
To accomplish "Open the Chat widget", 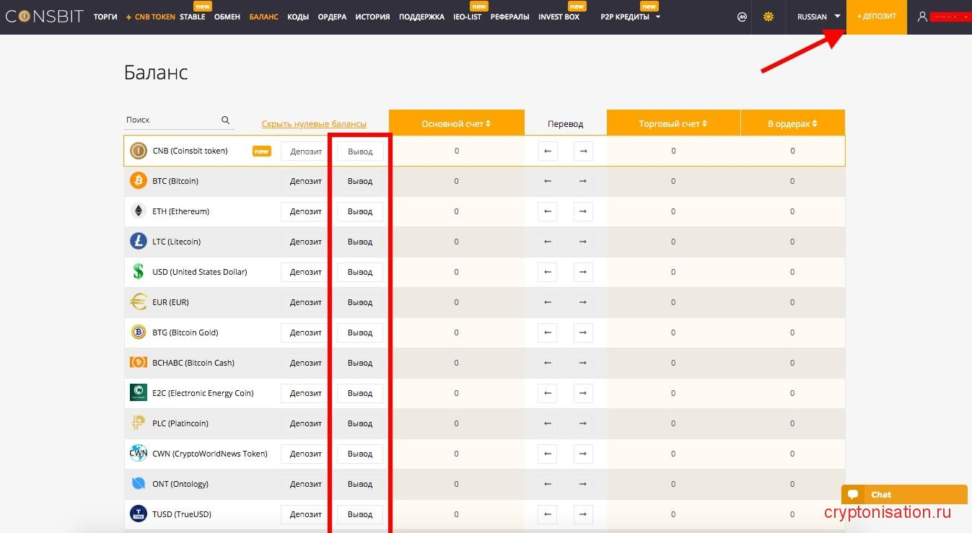I will click(903, 495).
